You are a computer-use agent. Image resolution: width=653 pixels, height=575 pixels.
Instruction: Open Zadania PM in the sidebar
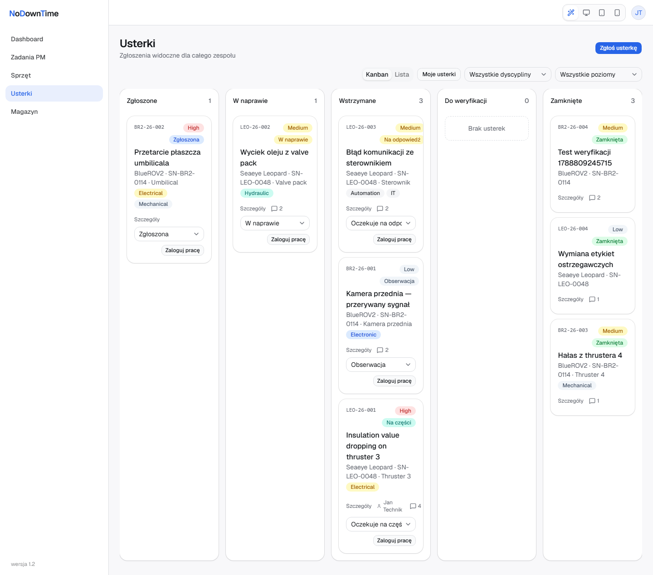54,57
